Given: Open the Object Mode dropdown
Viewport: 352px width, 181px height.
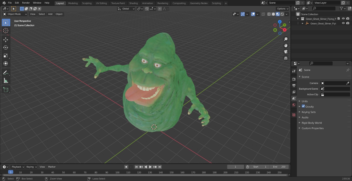Looking at the screenshot, I should 15,14.
